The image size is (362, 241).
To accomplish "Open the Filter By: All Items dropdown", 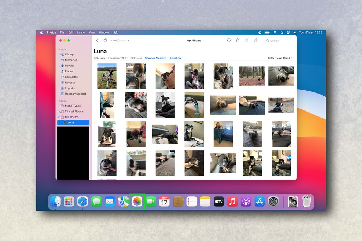I will tap(280, 58).
